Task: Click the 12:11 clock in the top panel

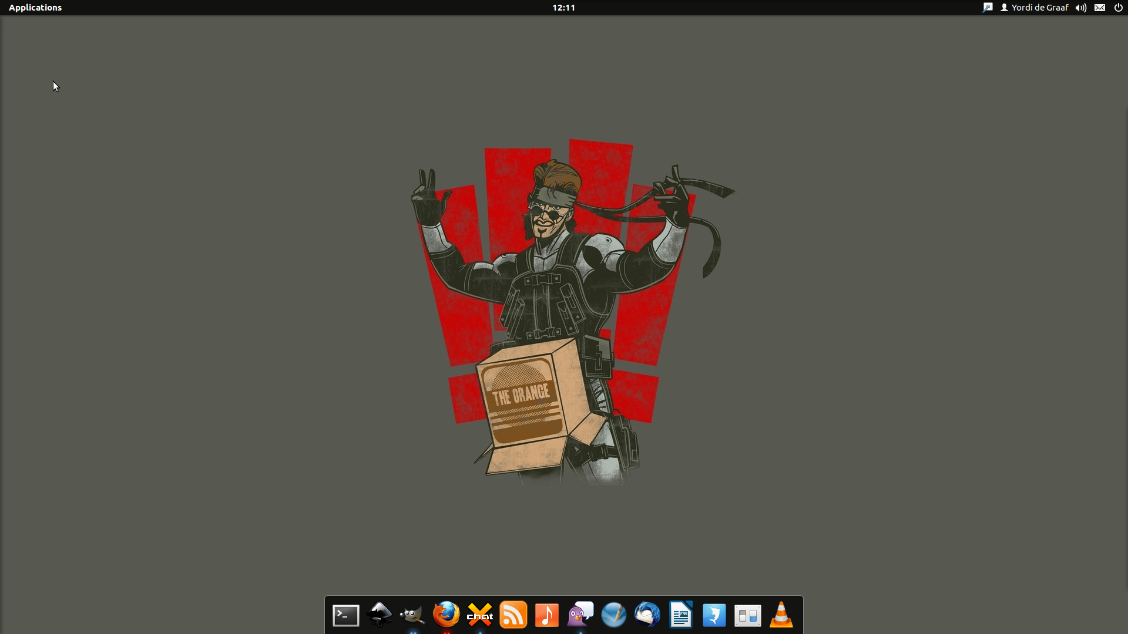Action: tap(563, 8)
